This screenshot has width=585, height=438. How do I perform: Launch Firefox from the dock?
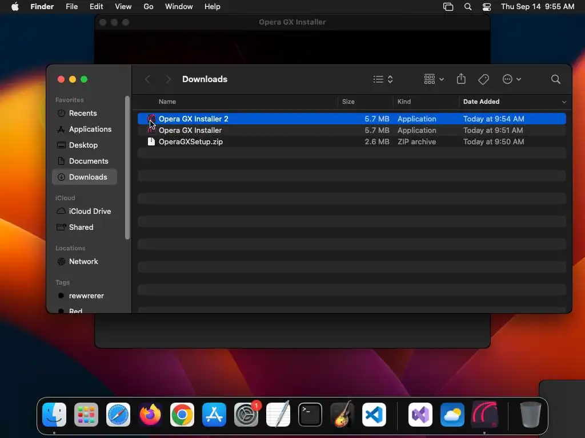(x=150, y=415)
